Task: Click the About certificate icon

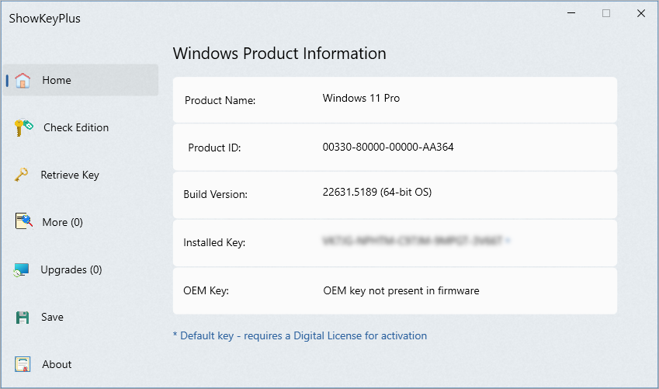Action: tap(23, 364)
